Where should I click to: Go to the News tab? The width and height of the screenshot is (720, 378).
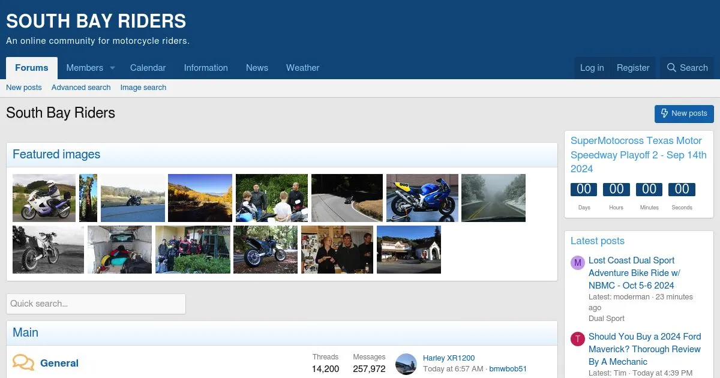coord(257,68)
